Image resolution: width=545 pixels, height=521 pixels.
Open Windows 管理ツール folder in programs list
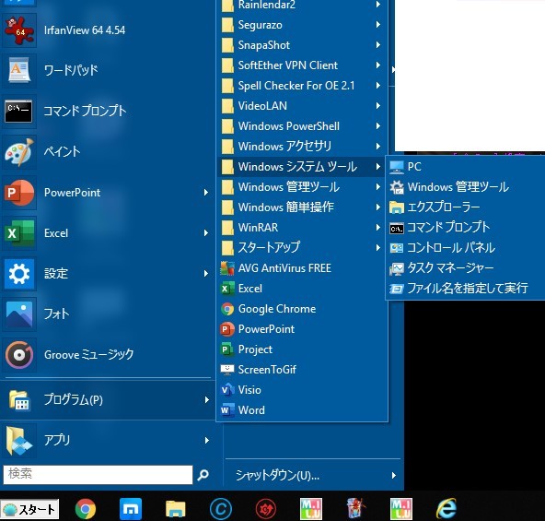click(x=302, y=187)
